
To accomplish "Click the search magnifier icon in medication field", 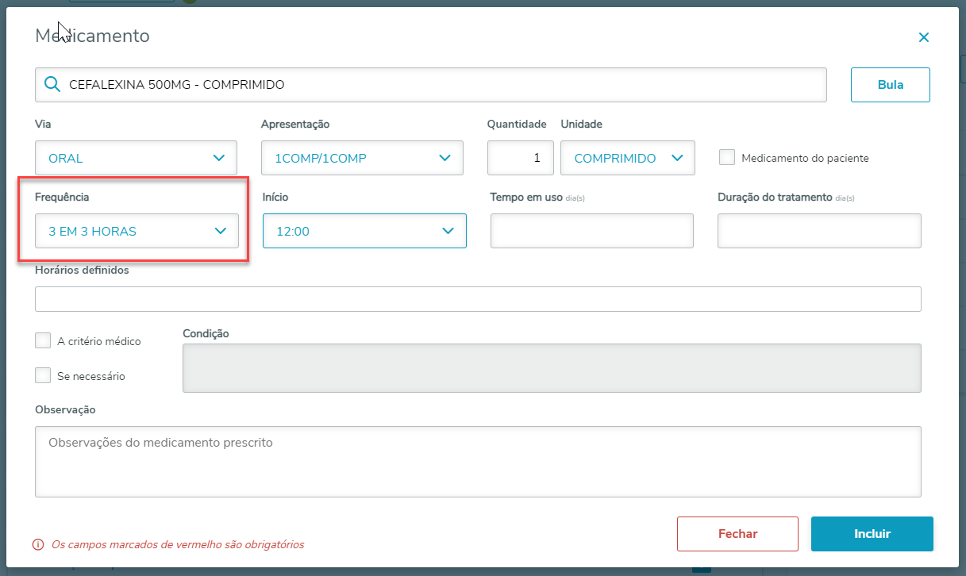I will coord(52,84).
